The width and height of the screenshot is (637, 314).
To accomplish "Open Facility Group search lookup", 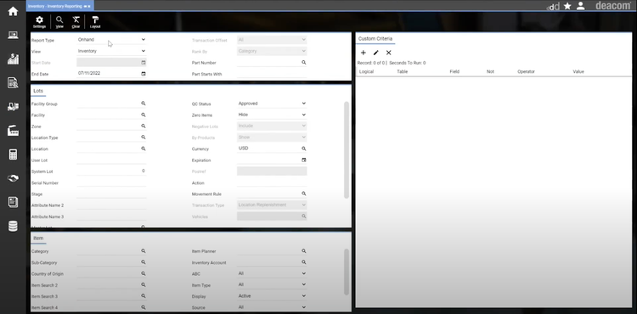I will pyautogui.click(x=144, y=104).
